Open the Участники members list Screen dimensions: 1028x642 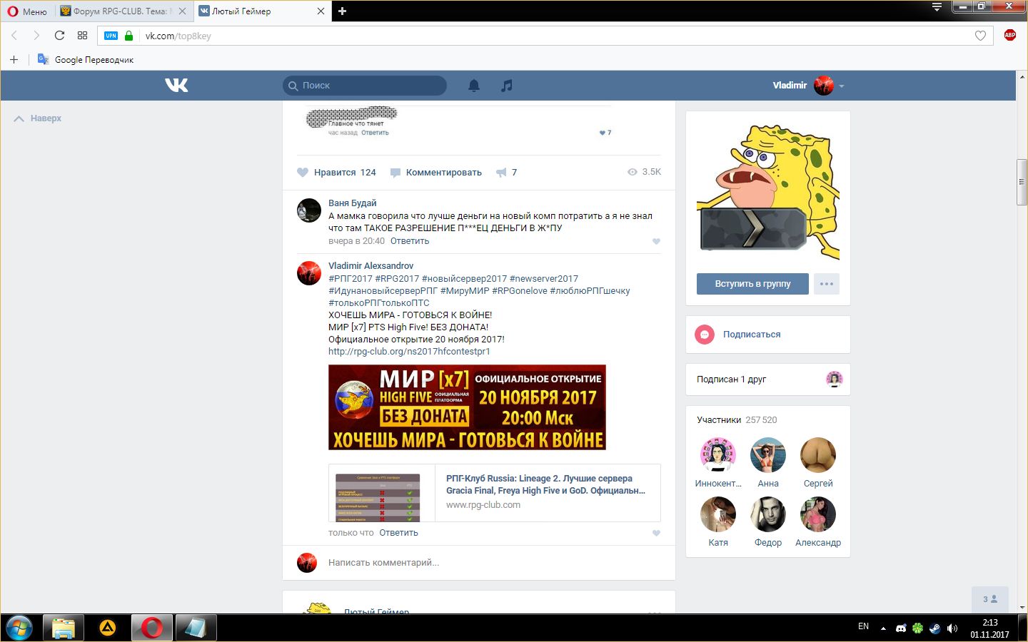point(737,420)
